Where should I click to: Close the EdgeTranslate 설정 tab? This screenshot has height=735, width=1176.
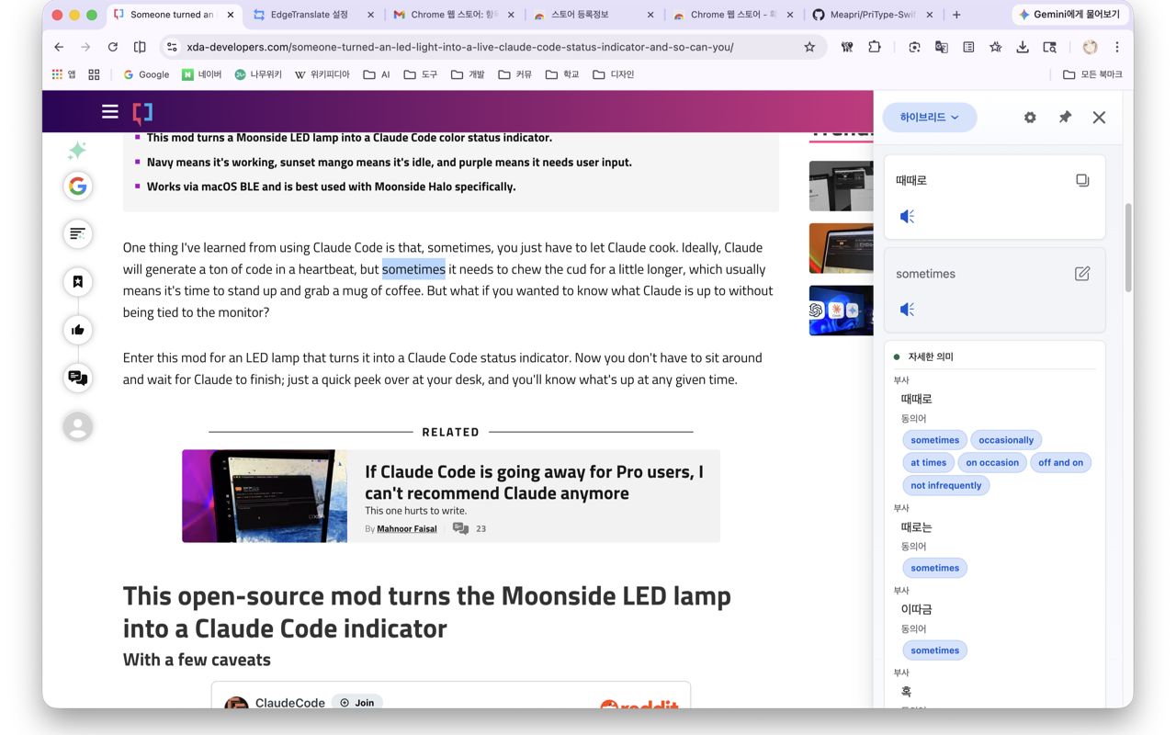click(x=370, y=15)
